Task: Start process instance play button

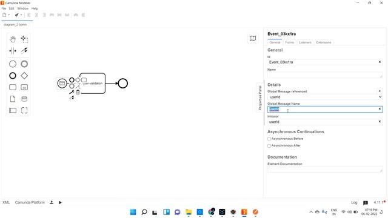Action: [x=60, y=202]
